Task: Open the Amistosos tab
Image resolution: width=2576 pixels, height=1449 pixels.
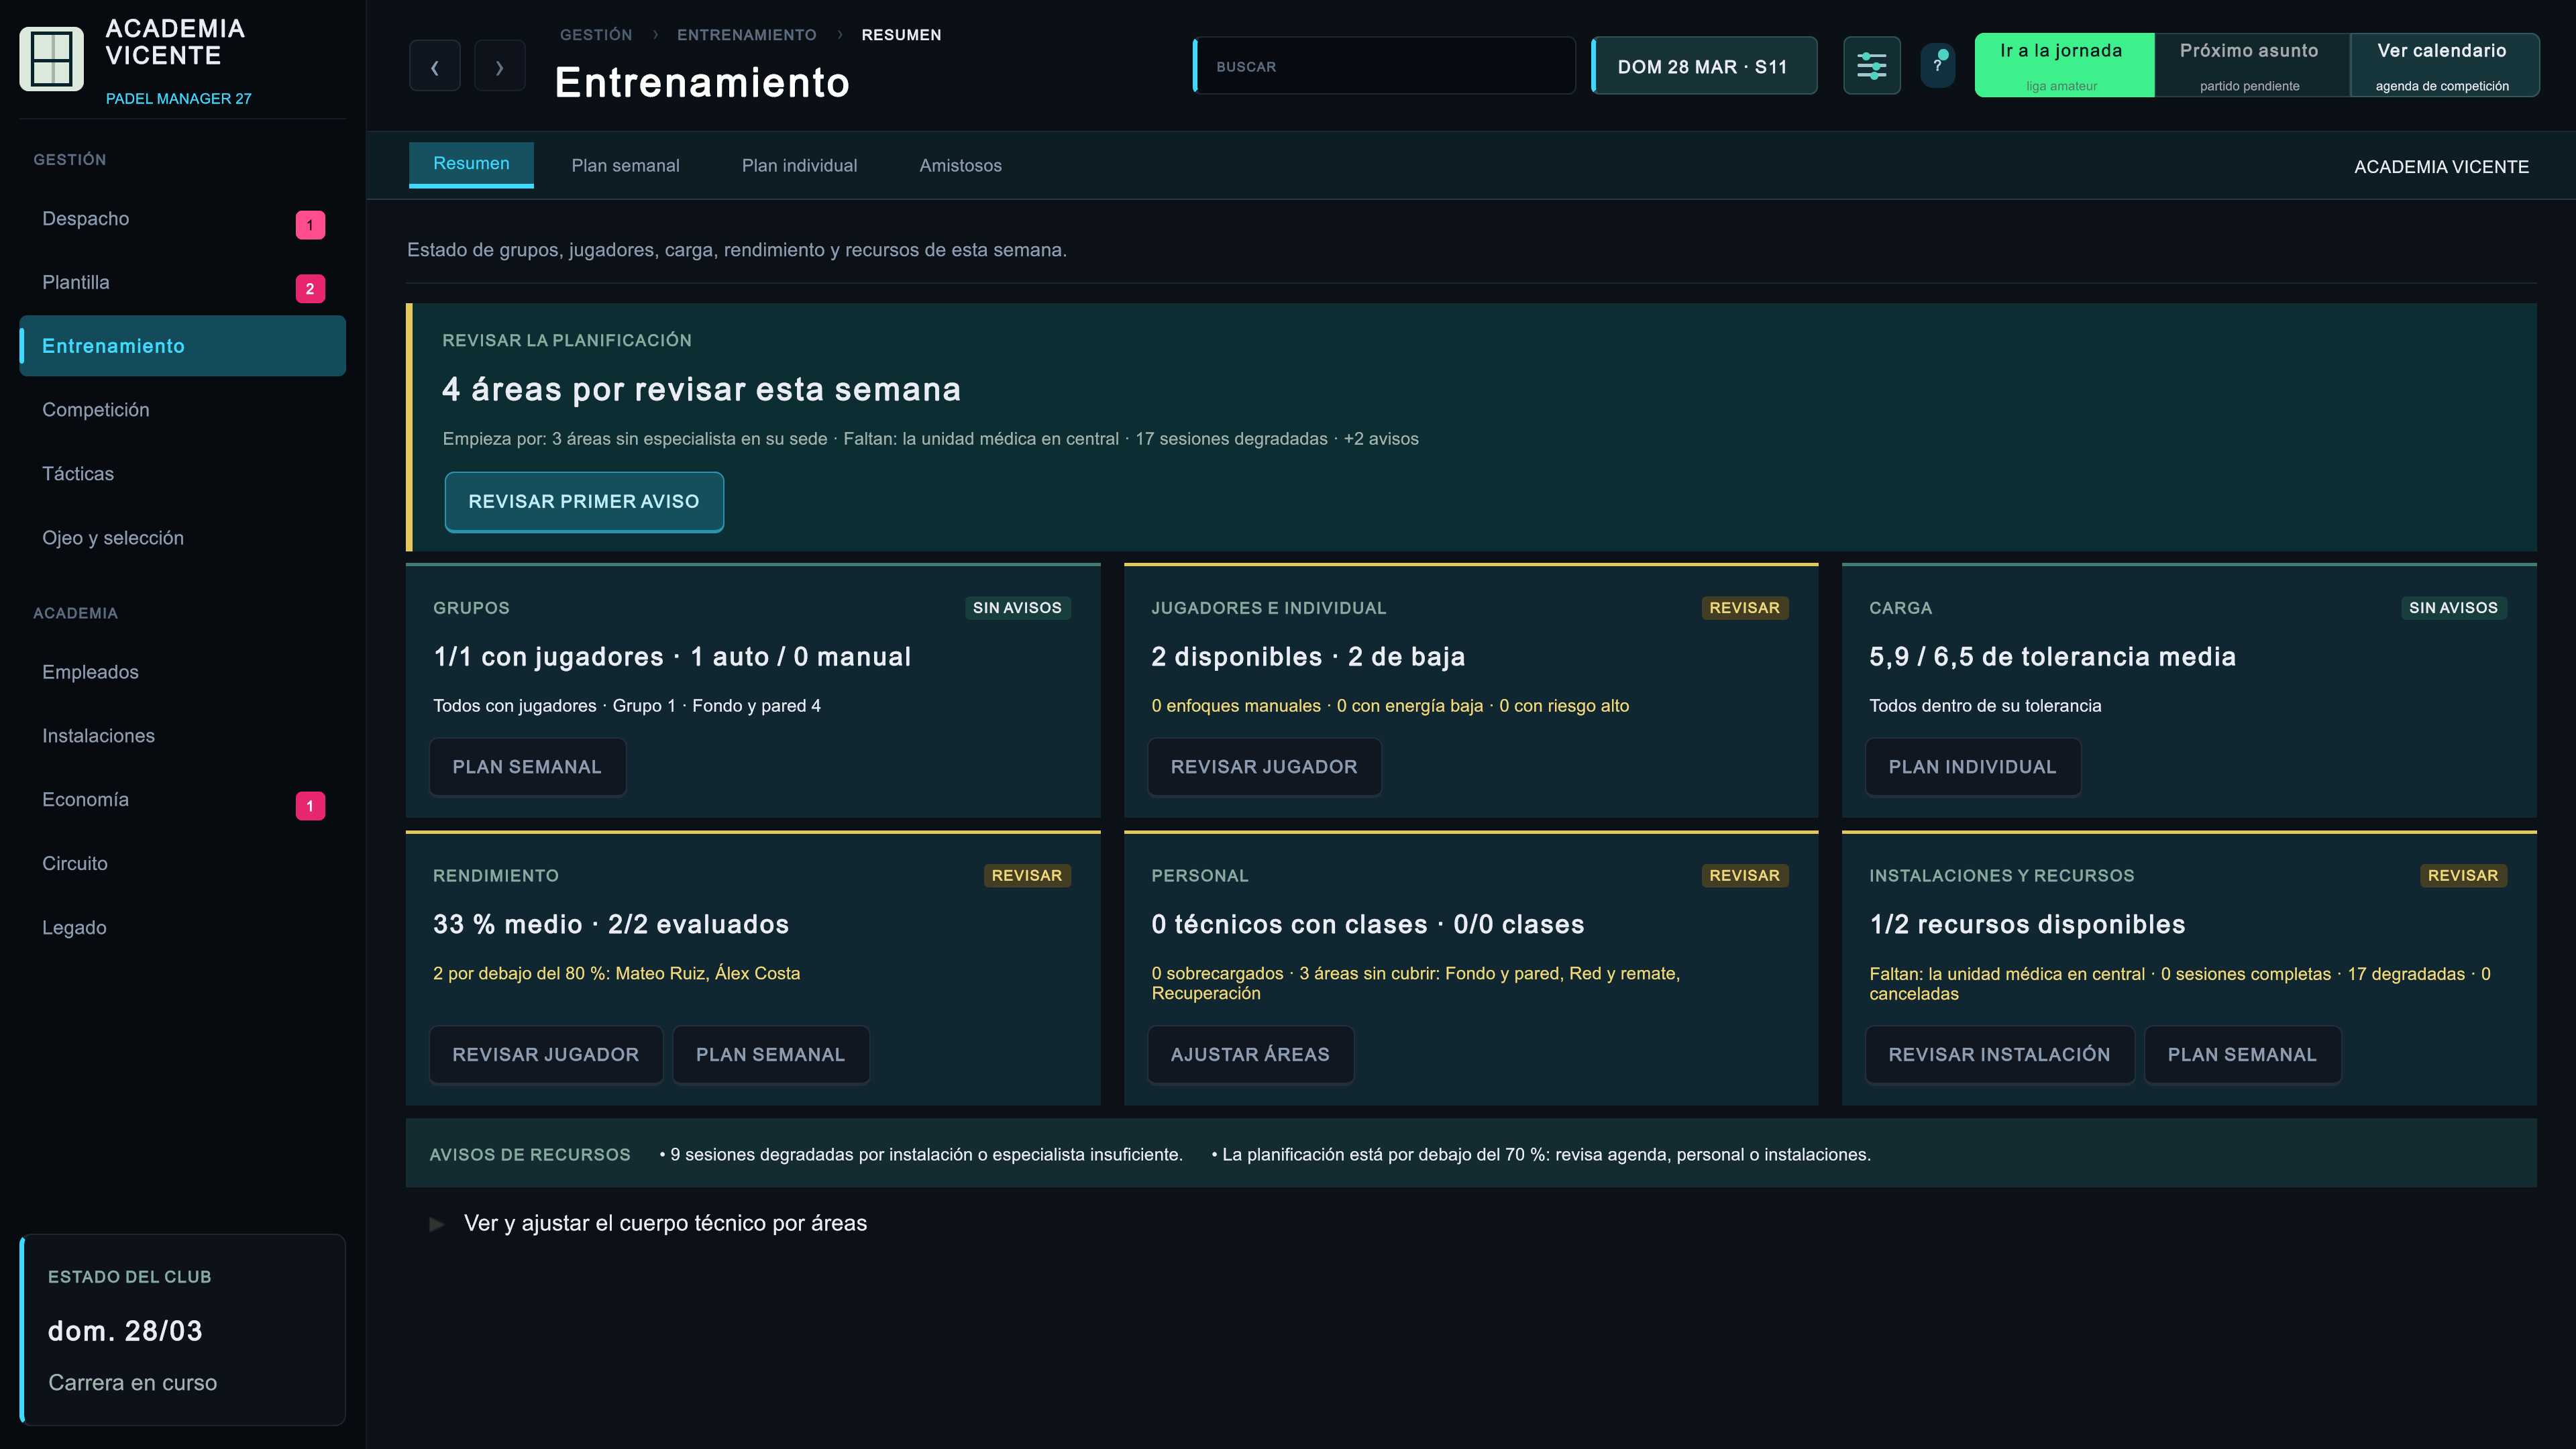Action: (x=960, y=166)
